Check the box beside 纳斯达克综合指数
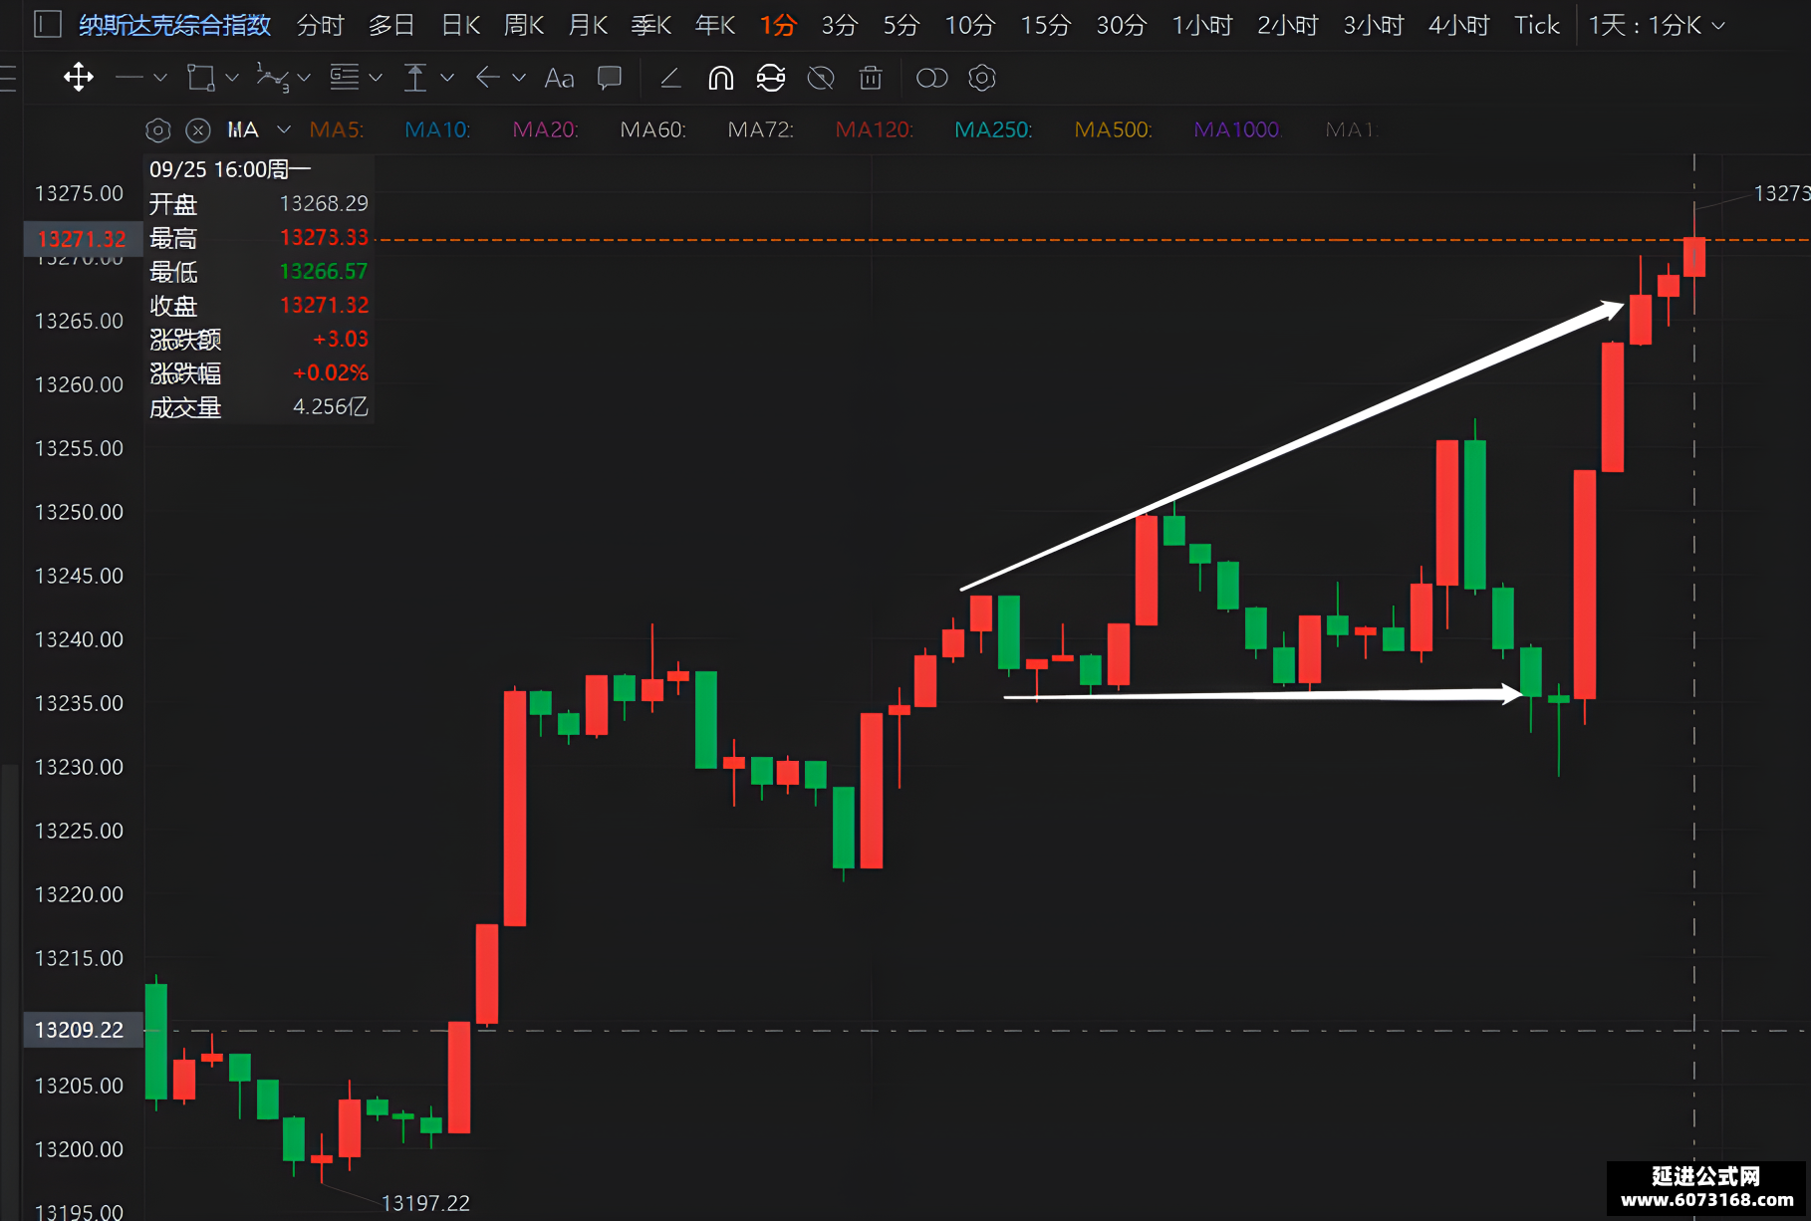 coord(48,24)
